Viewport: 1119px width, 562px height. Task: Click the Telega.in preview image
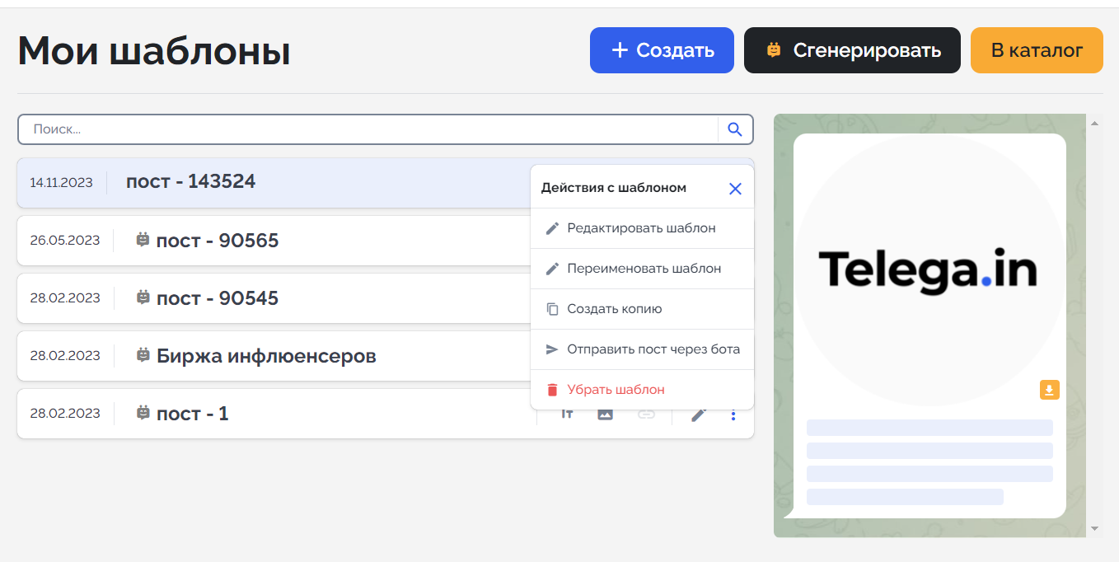929,269
